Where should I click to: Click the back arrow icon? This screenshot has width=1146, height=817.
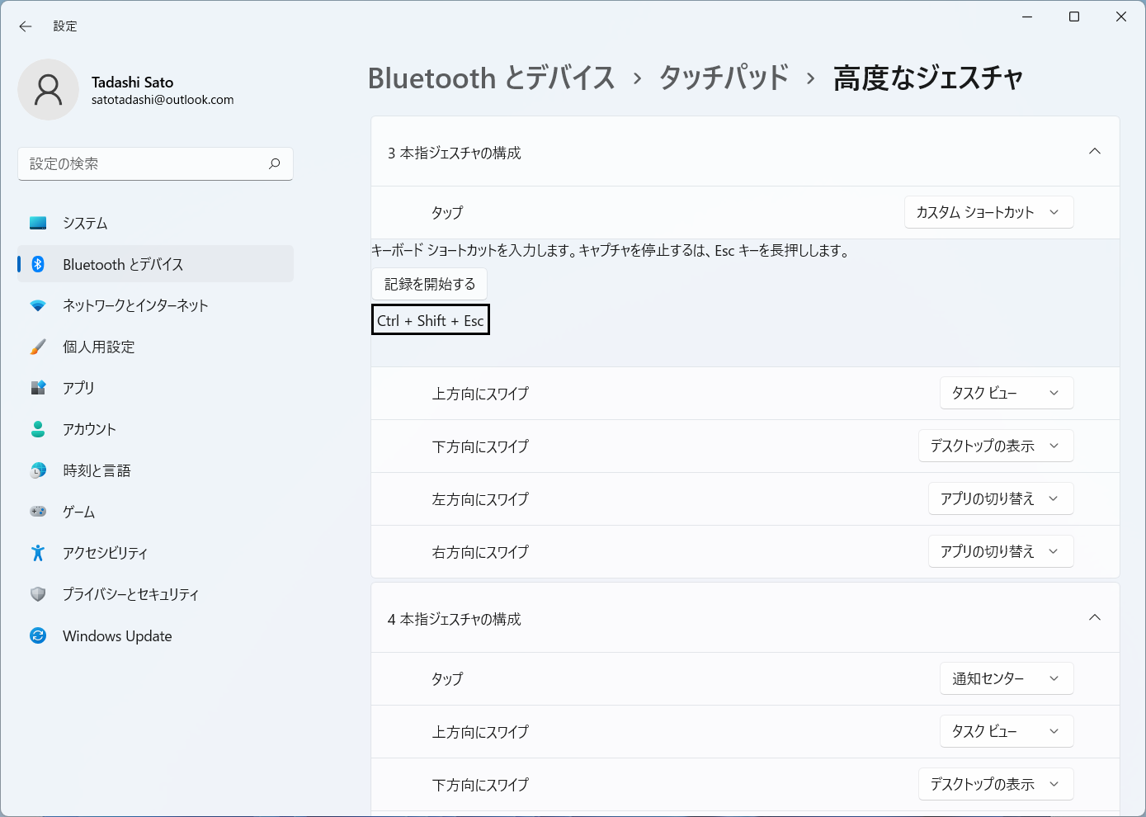pos(26,26)
